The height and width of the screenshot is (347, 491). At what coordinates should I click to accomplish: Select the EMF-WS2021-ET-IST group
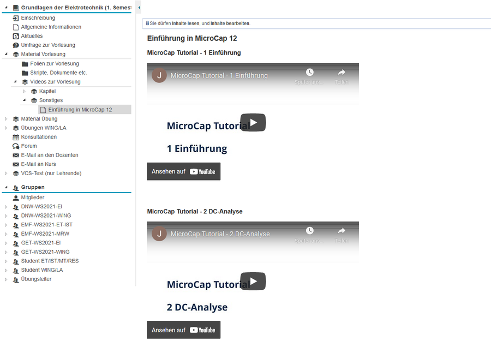click(47, 225)
